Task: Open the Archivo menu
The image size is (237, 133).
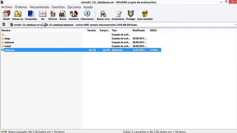Action: (x=7, y=7)
